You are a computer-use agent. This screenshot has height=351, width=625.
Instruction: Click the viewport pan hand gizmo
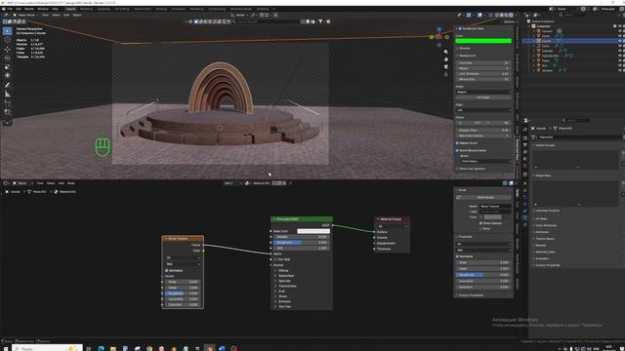(x=445, y=59)
